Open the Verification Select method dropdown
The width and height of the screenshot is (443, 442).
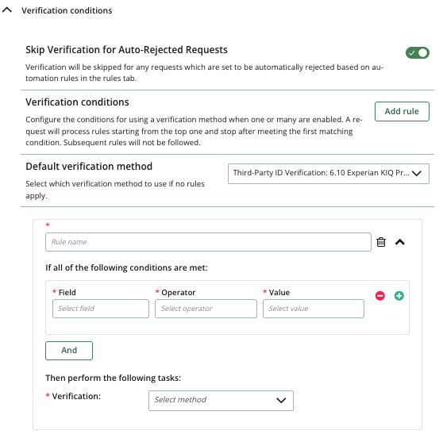221,400
